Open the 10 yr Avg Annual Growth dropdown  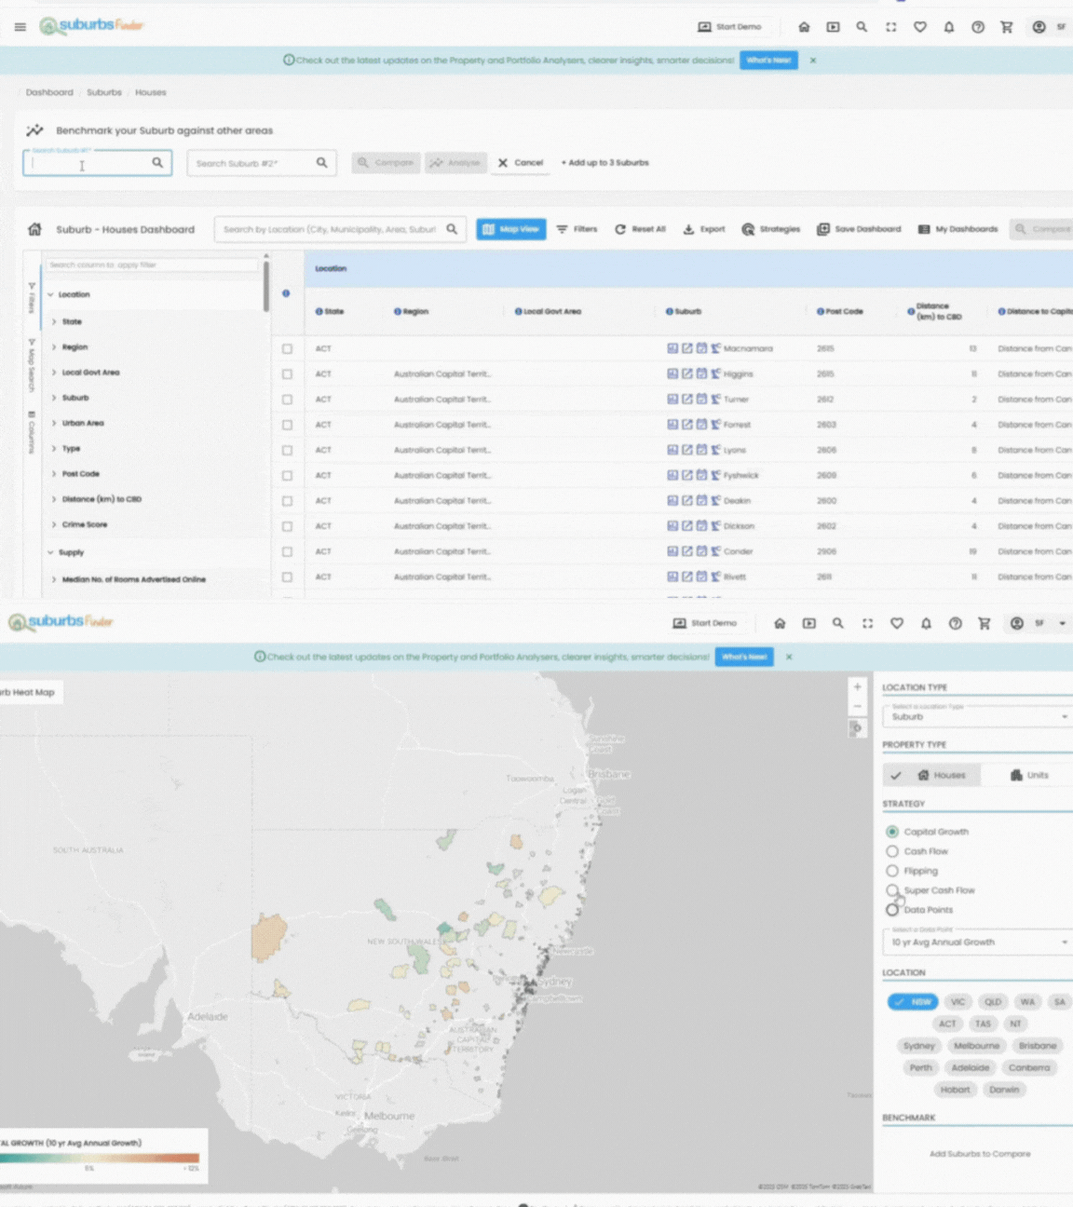click(x=976, y=943)
